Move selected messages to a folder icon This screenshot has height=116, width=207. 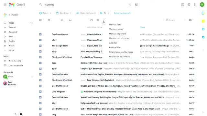click(92, 20)
